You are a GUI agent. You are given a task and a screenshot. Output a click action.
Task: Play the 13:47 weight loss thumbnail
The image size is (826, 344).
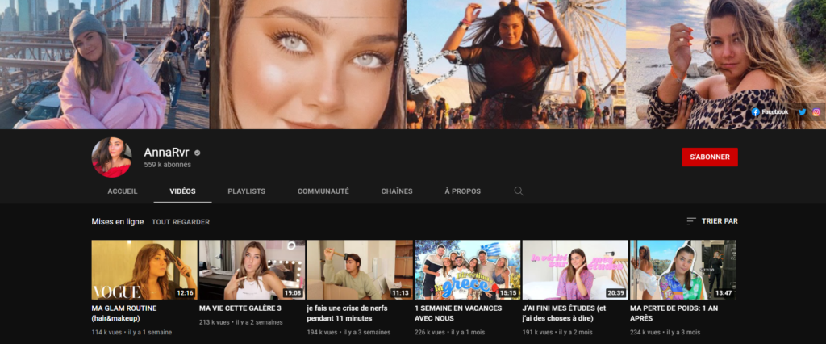682,270
